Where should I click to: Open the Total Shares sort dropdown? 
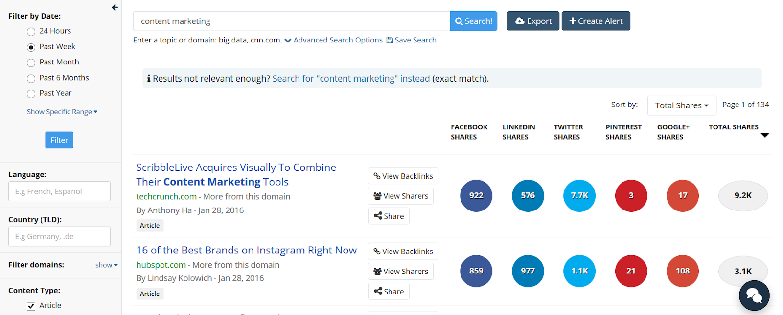pyautogui.click(x=681, y=105)
